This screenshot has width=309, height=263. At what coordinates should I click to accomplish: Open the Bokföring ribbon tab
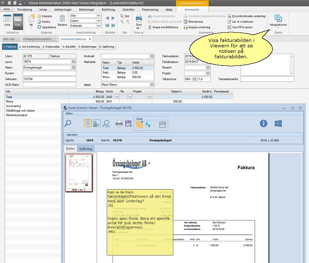pyautogui.click(x=108, y=10)
